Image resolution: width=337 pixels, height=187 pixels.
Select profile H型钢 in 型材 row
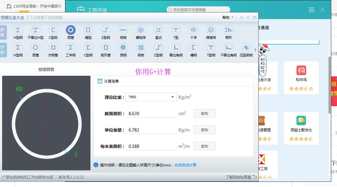(18, 48)
